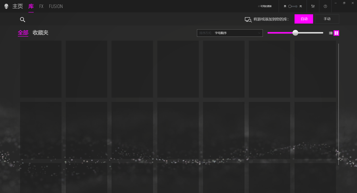Show the 全部 all games filter
357x193 pixels.
click(x=23, y=33)
